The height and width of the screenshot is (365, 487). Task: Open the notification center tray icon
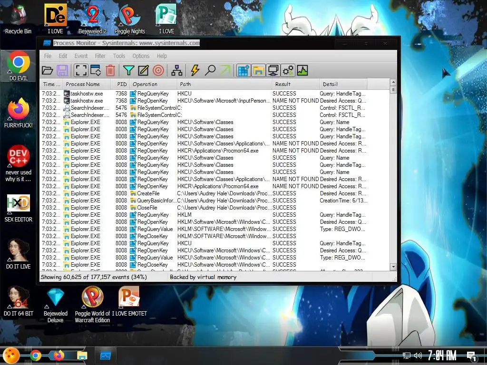pos(472,356)
